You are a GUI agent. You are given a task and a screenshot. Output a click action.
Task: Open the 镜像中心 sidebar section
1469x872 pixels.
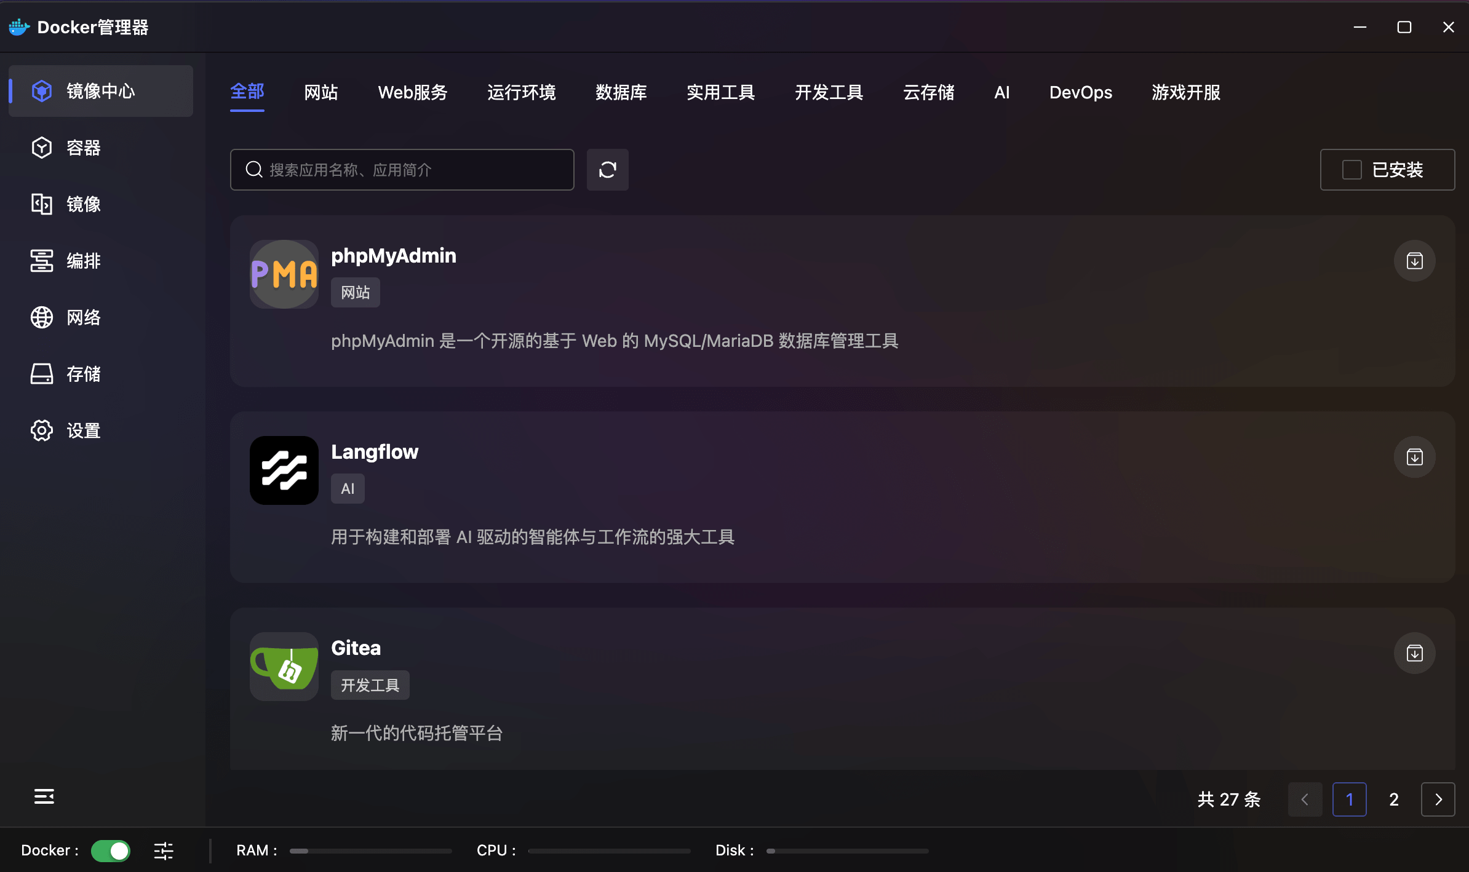point(101,91)
